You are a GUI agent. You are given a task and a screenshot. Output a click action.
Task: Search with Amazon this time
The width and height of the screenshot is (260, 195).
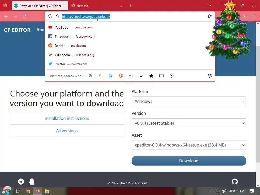(101, 76)
